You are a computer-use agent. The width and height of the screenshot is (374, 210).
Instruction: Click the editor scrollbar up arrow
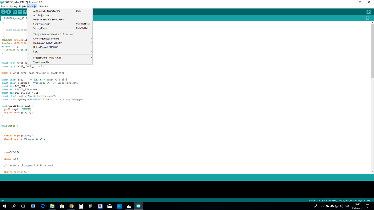(372, 23)
